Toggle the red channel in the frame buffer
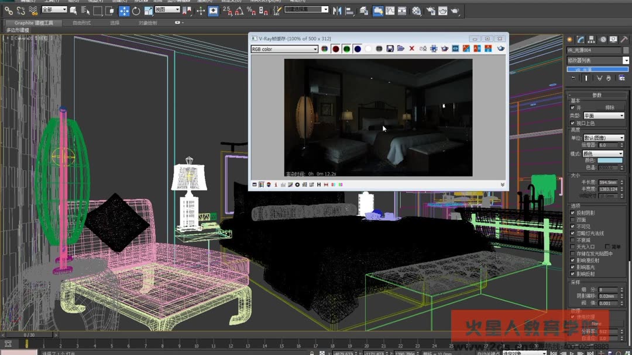The image size is (632, 355). pos(335,48)
